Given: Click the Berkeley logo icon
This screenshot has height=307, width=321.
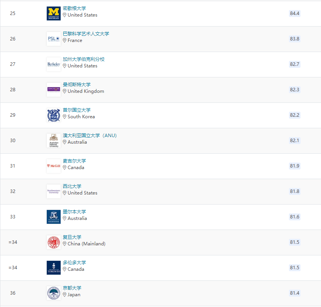Looking at the screenshot, I should (x=54, y=64).
